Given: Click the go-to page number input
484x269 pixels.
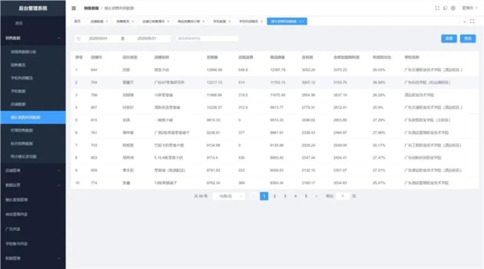Looking at the screenshot, I should pyautogui.click(x=343, y=196).
